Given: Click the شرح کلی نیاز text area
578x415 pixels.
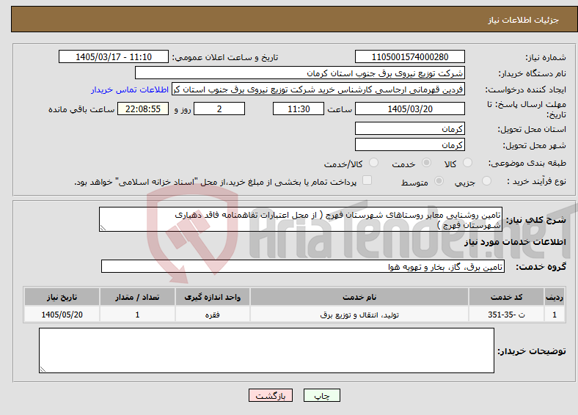Looking at the screenshot, I should click(x=301, y=219).
